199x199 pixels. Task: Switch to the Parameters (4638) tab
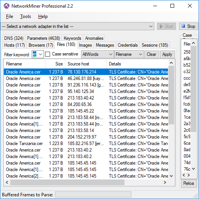point(44,38)
